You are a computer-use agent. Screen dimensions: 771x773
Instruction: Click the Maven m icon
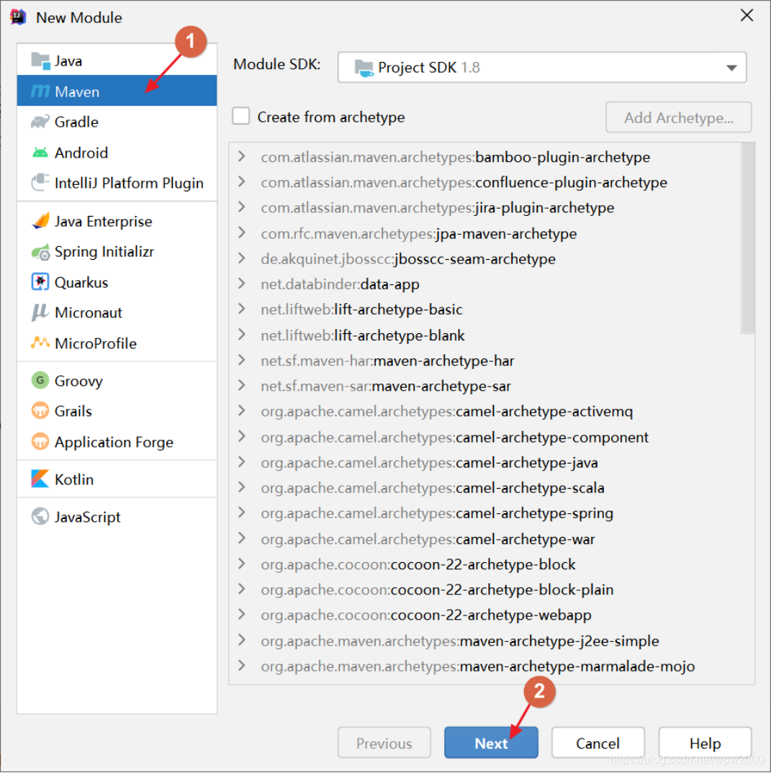tap(40, 91)
